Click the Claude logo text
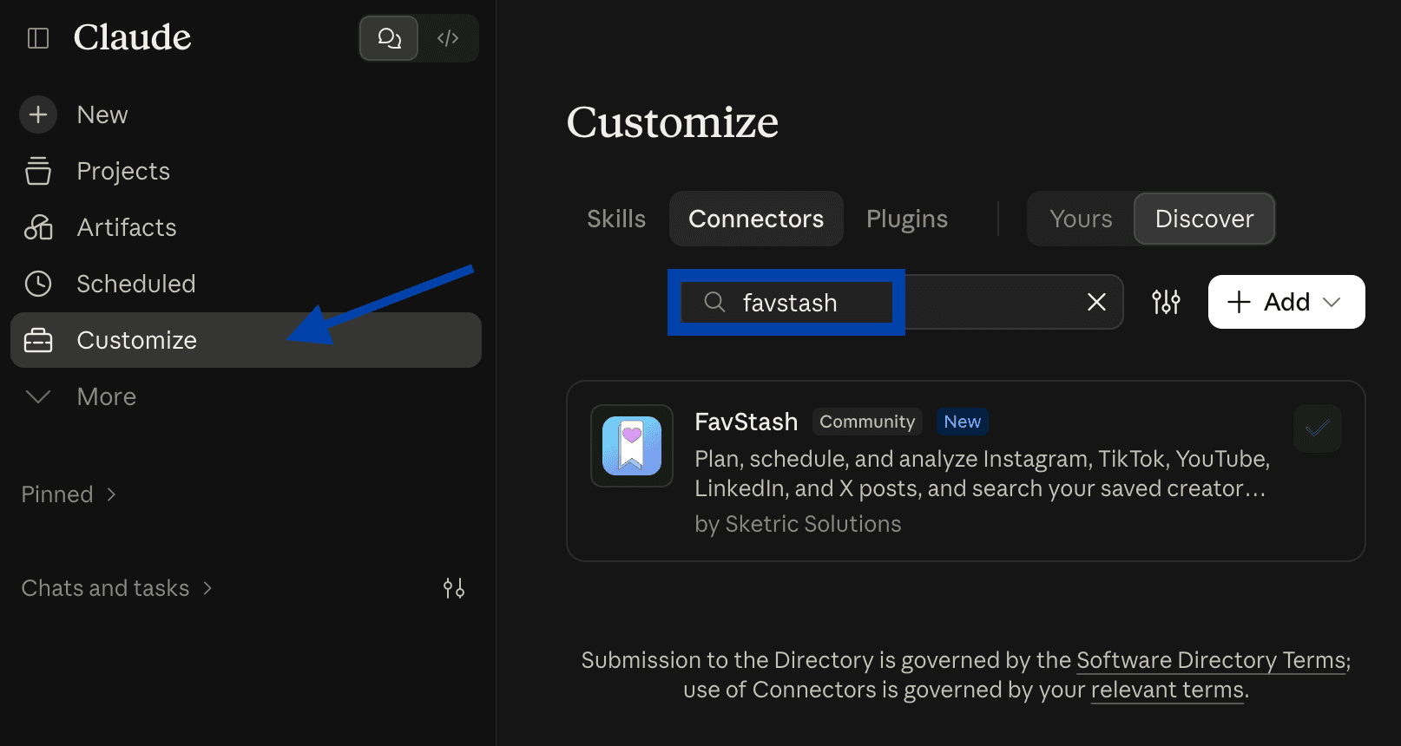This screenshot has height=746, width=1401. [132, 37]
